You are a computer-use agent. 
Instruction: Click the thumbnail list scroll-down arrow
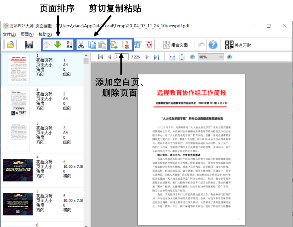[x=86, y=226]
